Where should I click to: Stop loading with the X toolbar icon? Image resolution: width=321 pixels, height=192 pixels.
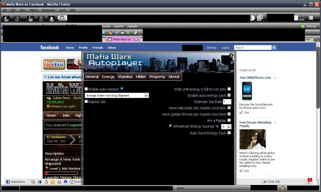pos(41,18)
